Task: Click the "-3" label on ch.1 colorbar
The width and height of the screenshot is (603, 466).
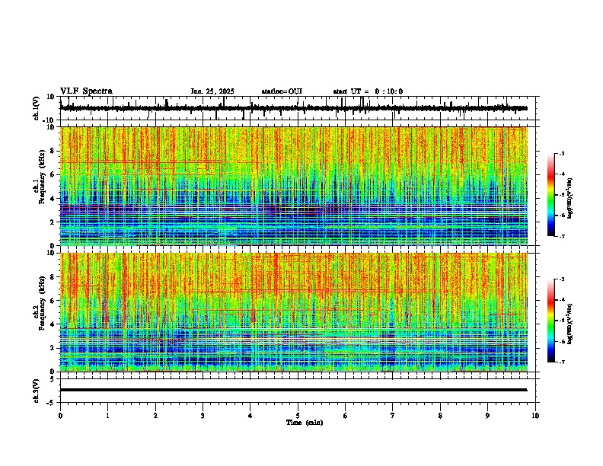Action: [562, 154]
